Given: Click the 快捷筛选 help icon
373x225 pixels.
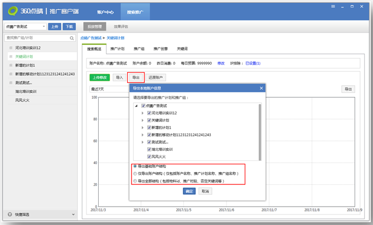Looking at the screenshot, I should pyautogui.click(x=9, y=214).
